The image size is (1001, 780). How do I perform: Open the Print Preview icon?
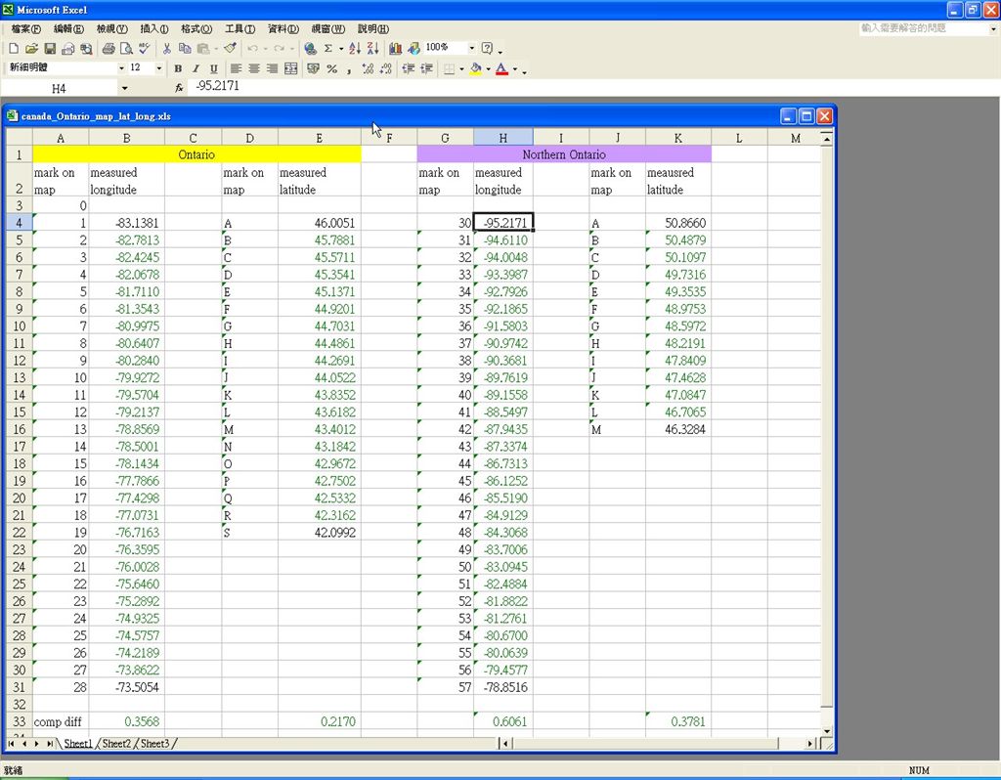126,49
